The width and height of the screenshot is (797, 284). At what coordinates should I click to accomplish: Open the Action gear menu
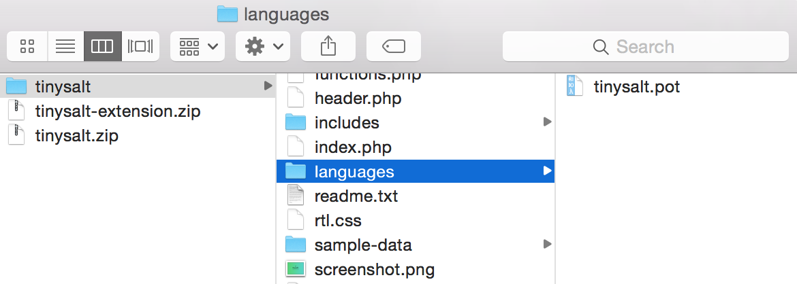pyautogui.click(x=263, y=47)
